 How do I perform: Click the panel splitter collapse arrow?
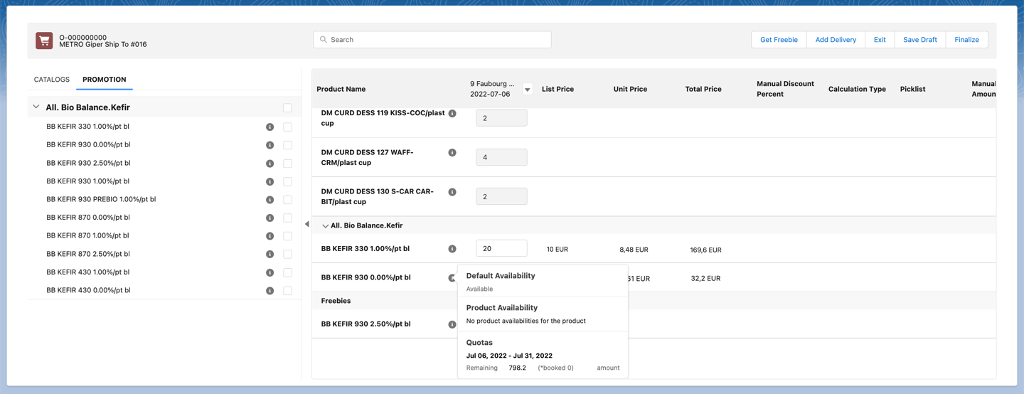pos(307,224)
